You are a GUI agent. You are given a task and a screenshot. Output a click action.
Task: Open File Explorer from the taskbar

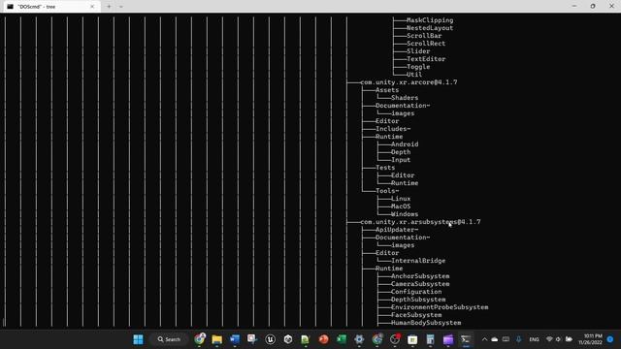[216, 339]
